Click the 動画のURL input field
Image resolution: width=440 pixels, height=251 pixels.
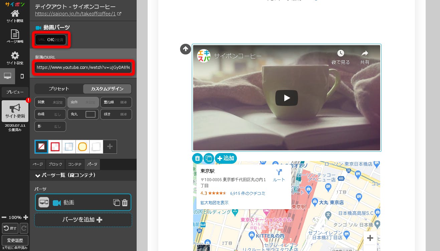[84, 68]
